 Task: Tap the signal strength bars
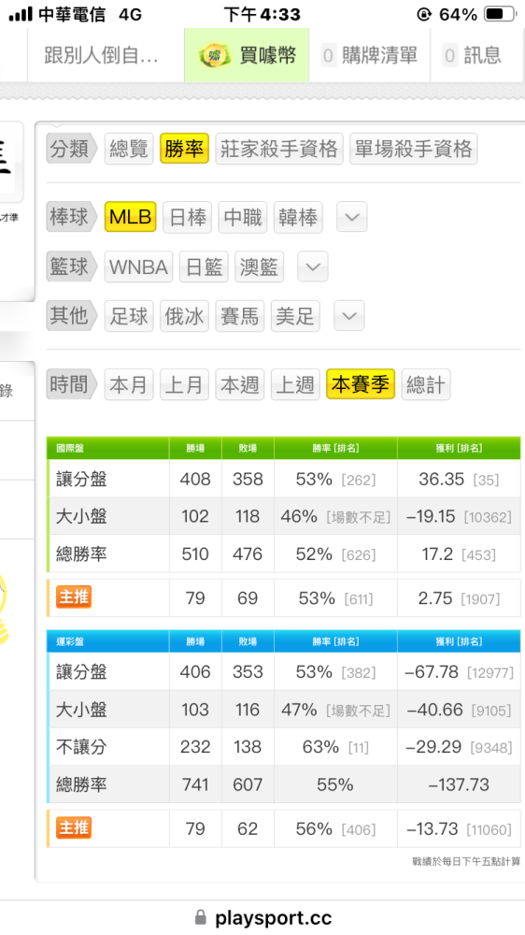tap(21, 14)
